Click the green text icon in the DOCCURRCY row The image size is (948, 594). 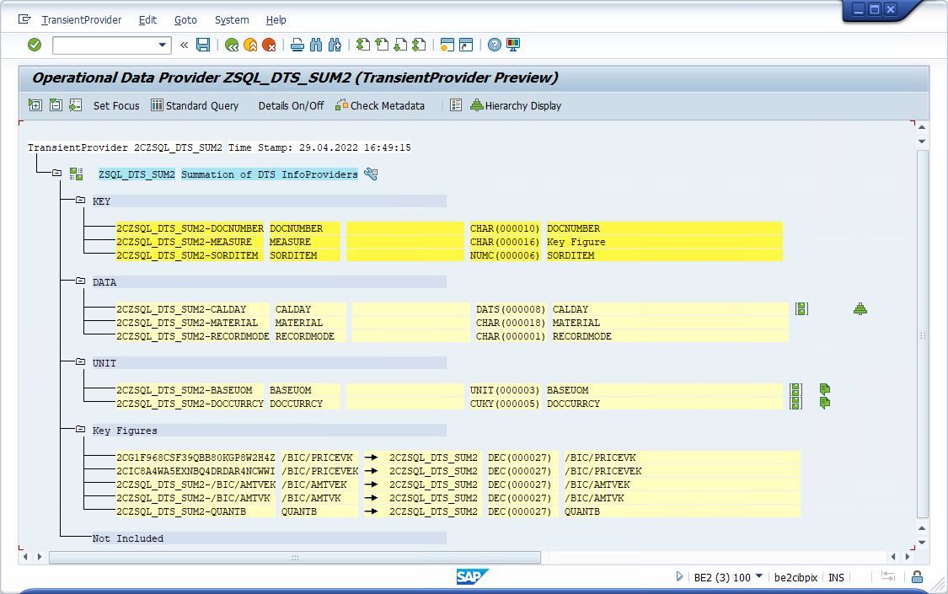point(825,403)
